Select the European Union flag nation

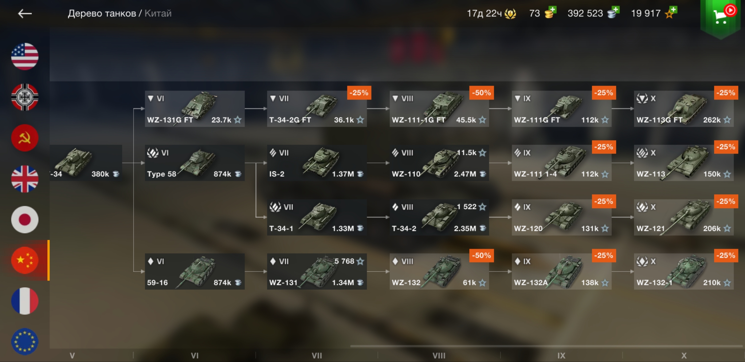[25, 342]
